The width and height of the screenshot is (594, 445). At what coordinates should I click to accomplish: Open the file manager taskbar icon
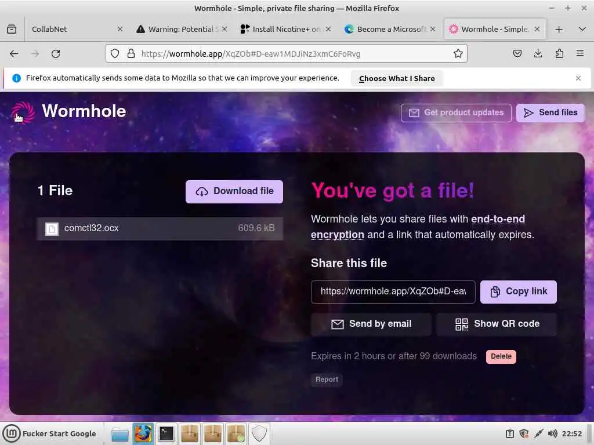tap(119, 433)
